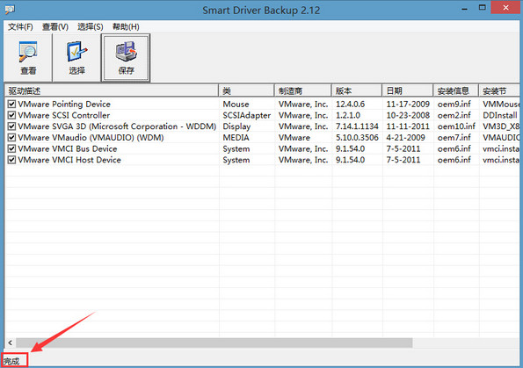Uncheck VMware SCSI Controller checkbox
The width and height of the screenshot is (523, 368).
click(x=11, y=115)
